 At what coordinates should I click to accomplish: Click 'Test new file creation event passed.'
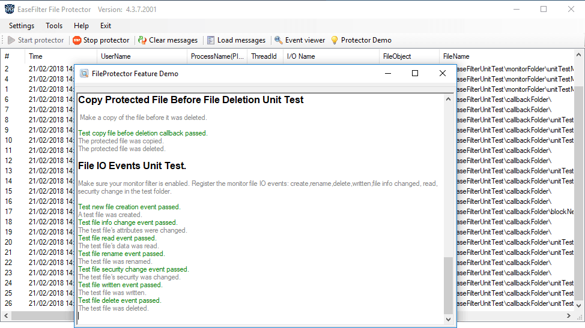pos(129,207)
